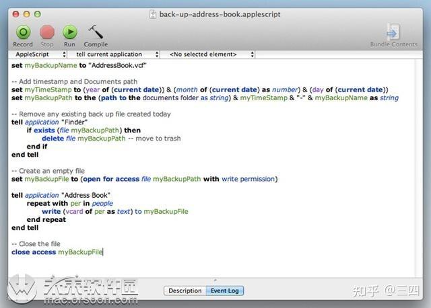Viewport: 431px width, 308px height.
Task: Switch to the Description tab
Action: pyautogui.click(x=185, y=291)
